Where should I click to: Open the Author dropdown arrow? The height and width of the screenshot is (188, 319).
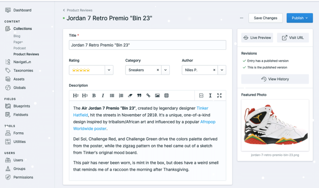click(x=222, y=70)
